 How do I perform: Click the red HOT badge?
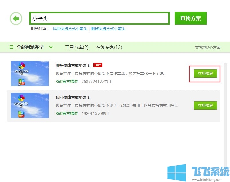[98, 65]
